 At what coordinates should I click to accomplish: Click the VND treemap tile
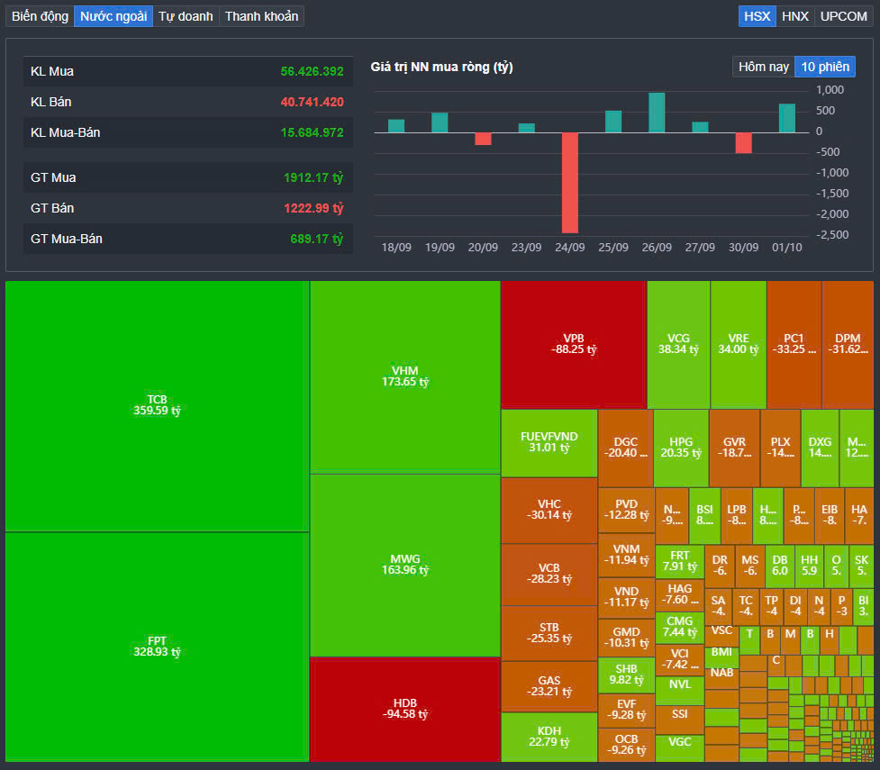pyautogui.click(x=626, y=598)
